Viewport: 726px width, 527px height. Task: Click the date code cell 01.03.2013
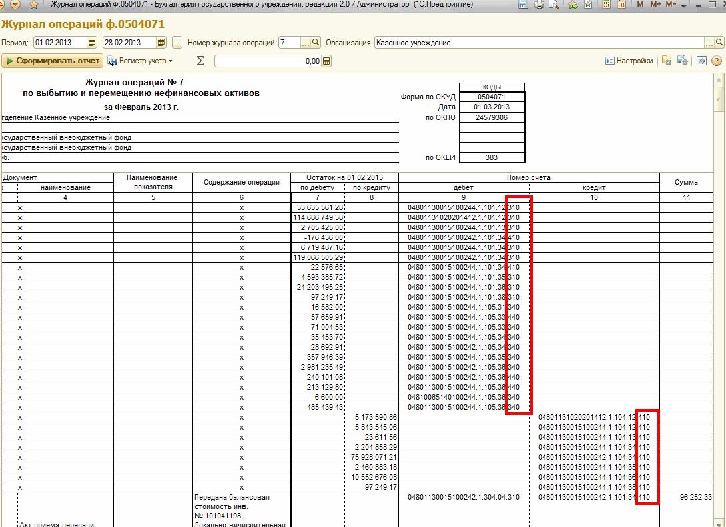coord(492,107)
